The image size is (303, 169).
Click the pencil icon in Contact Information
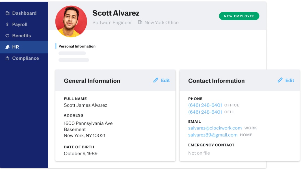pos(280,80)
